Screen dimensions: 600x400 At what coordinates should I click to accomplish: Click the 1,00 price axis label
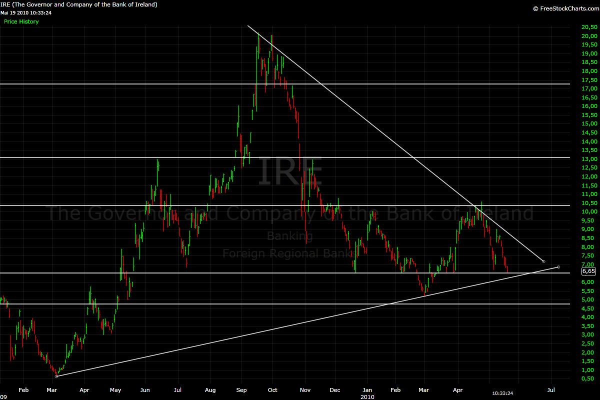coord(588,369)
